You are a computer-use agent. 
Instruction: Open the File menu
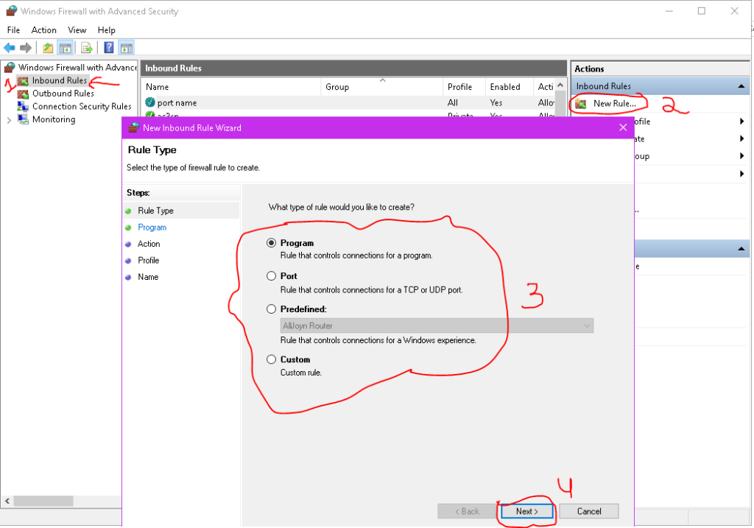(13, 29)
